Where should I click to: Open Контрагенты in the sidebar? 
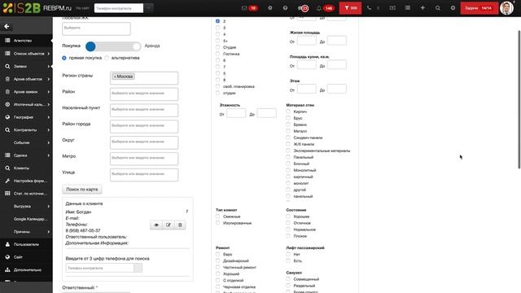click(26, 130)
